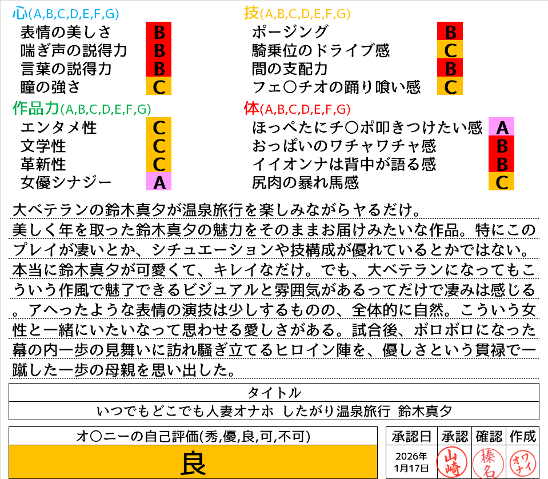The image size is (548, 479).
Task: Click the 承認日 column header
Action: pos(411,436)
